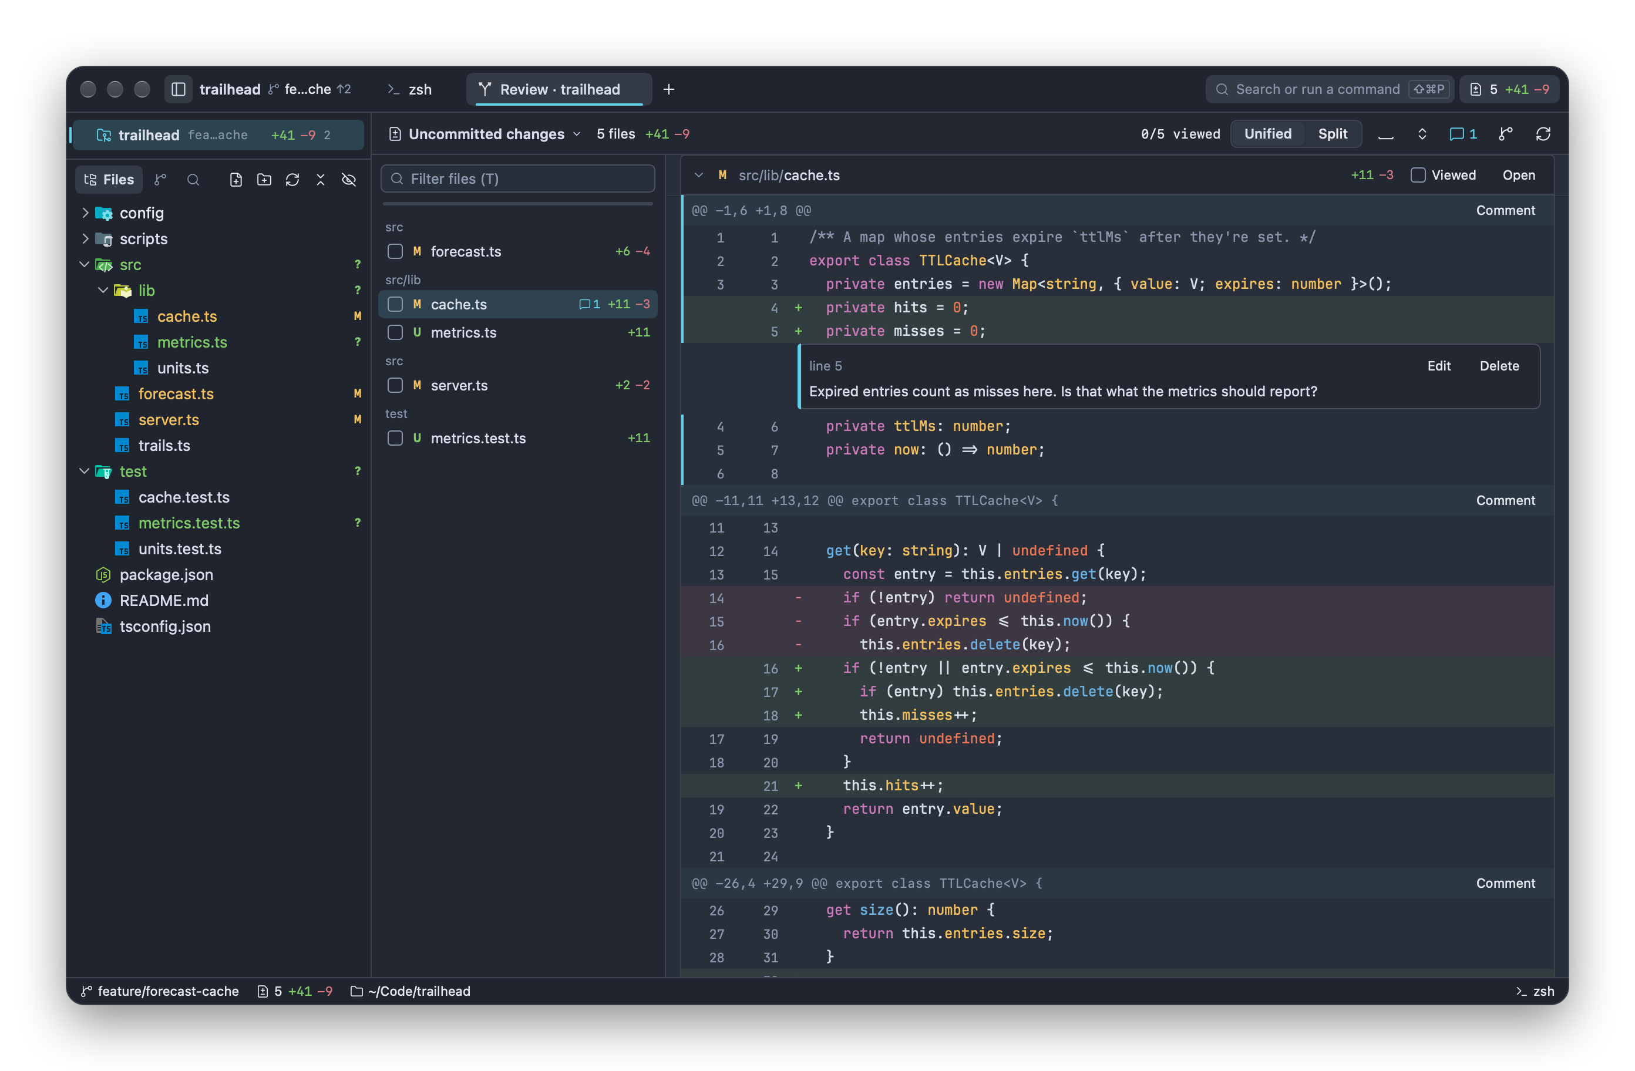Collapse the src folder
Screen dimensions: 1635x1071
pyautogui.click(x=85, y=264)
